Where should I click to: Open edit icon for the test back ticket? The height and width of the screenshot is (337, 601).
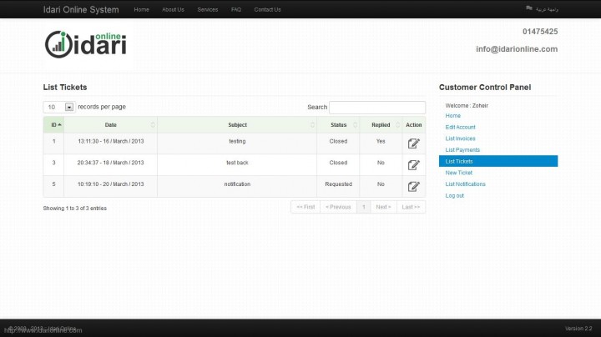413,163
